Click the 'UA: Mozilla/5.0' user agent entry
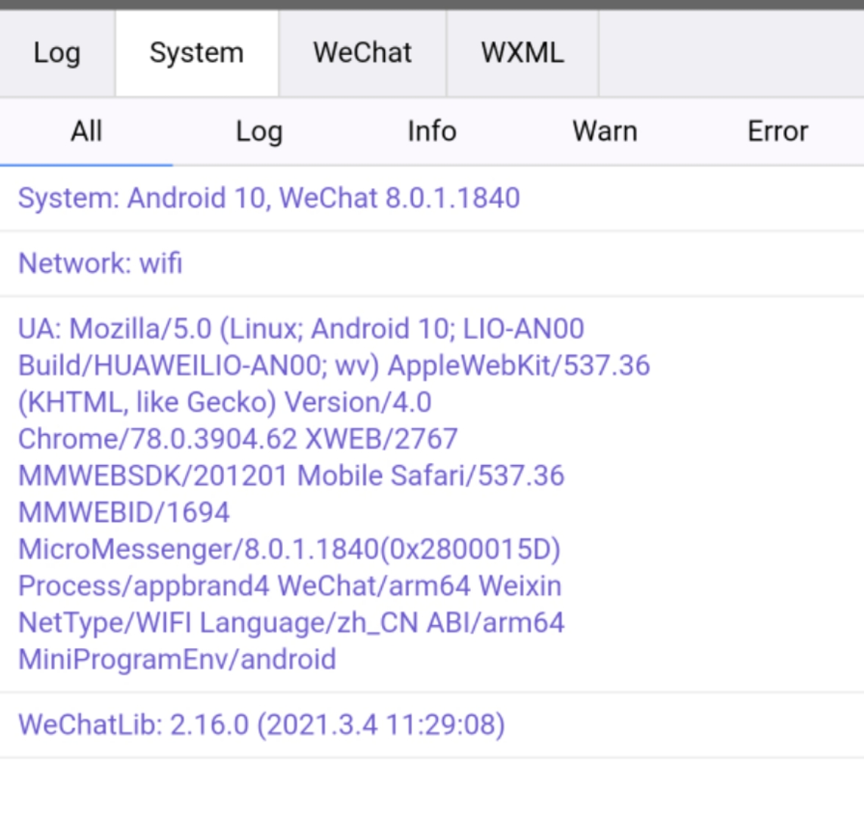864x814 pixels. tap(432, 494)
